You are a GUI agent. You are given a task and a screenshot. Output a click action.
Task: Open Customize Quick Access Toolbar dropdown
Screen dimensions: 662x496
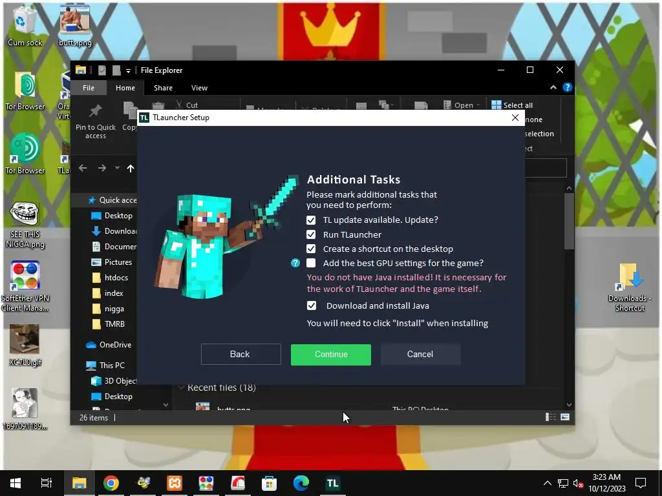[x=128, y=71]
